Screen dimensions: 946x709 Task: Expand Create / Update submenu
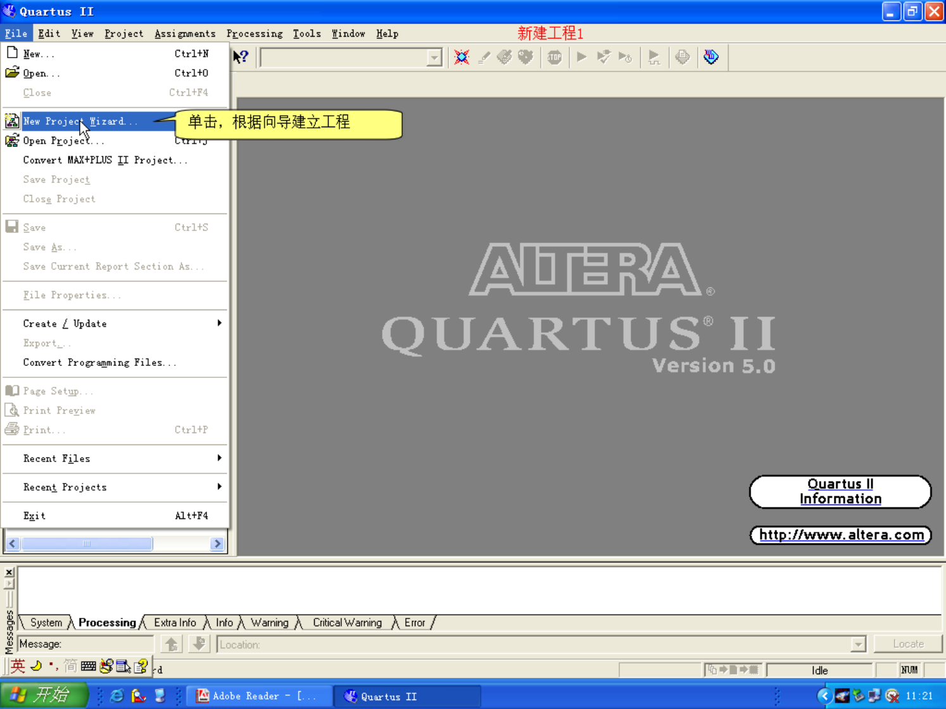(x=115, y=323)
